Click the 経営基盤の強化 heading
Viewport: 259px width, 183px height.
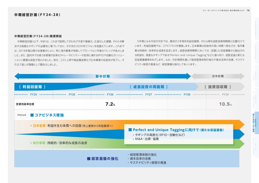(103, 159)
